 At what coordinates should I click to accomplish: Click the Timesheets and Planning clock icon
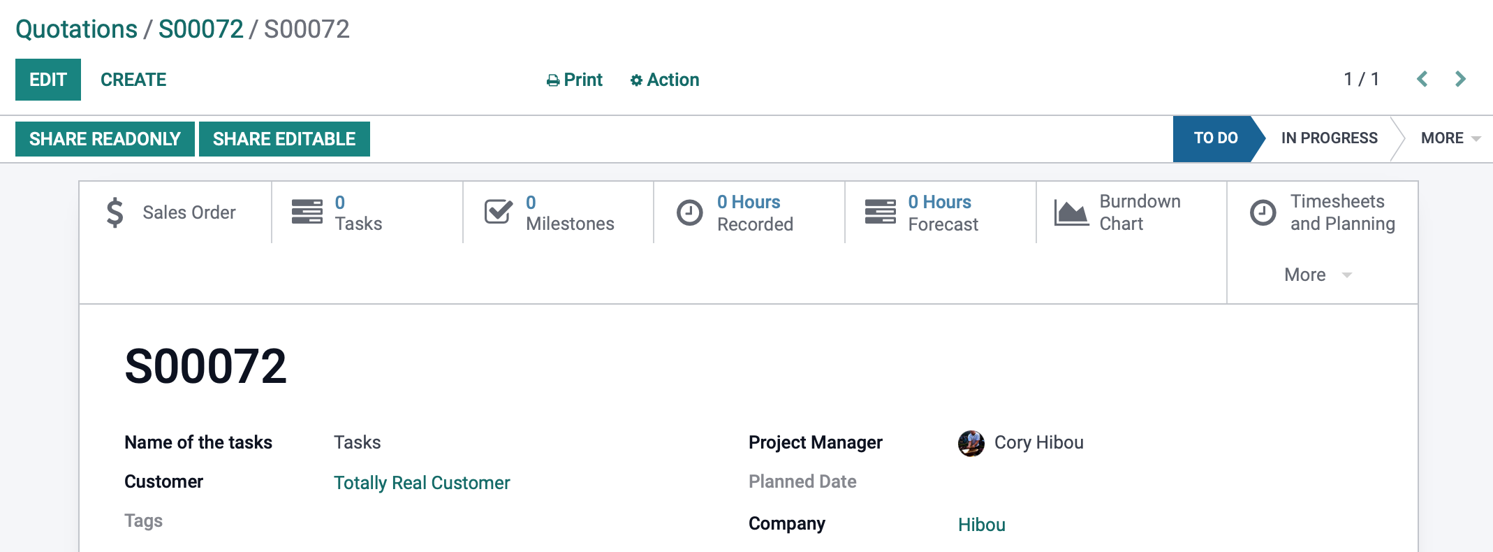click(1263, 212)
